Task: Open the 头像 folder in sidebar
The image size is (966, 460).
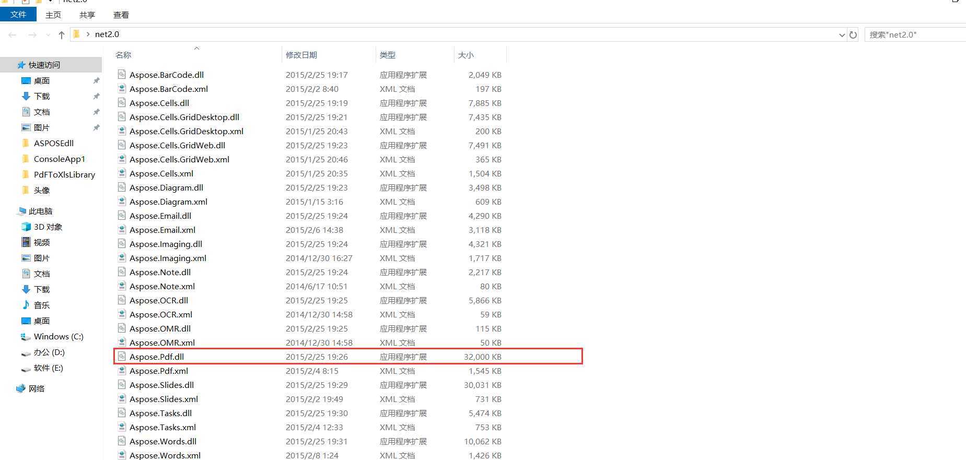Action: 42,190
